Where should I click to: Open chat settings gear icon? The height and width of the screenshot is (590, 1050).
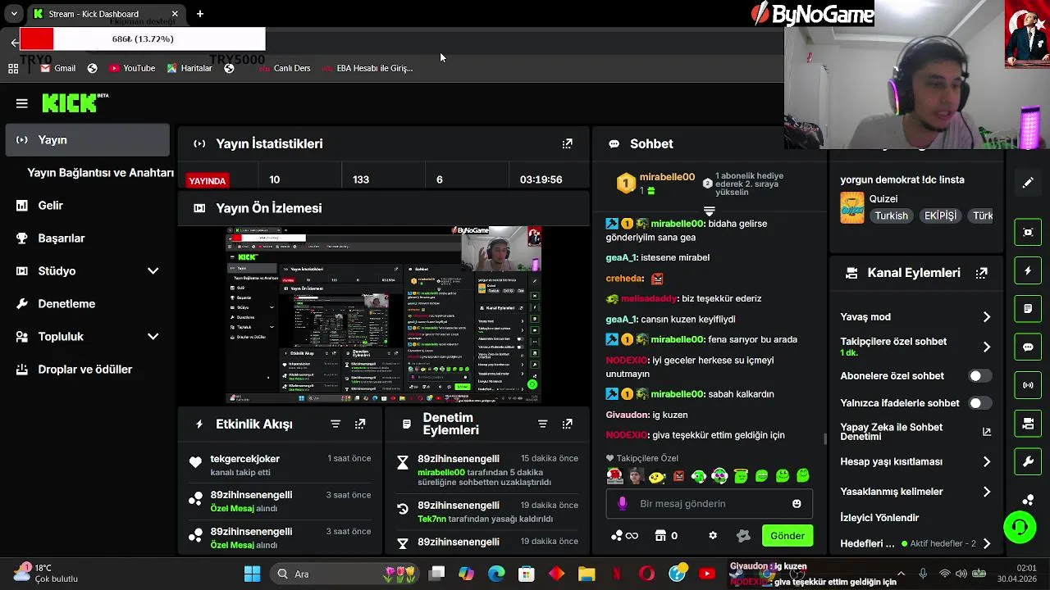pyautogui.click(x=713, y=536)
